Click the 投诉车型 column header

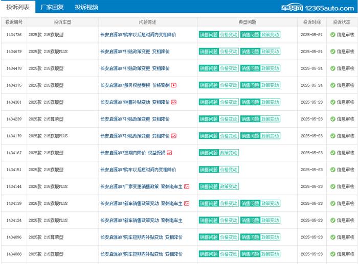point(62,22)
